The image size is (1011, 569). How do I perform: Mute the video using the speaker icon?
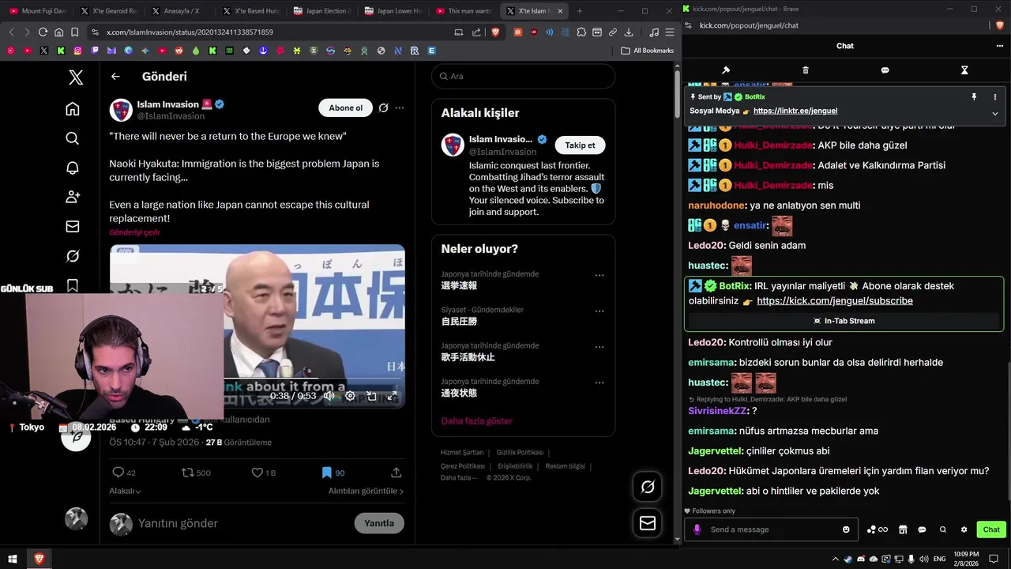pos(329,396)
